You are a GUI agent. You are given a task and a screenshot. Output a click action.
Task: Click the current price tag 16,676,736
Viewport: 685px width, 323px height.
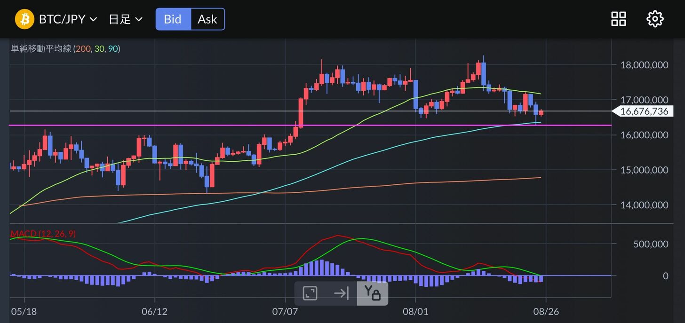point(643,111)
